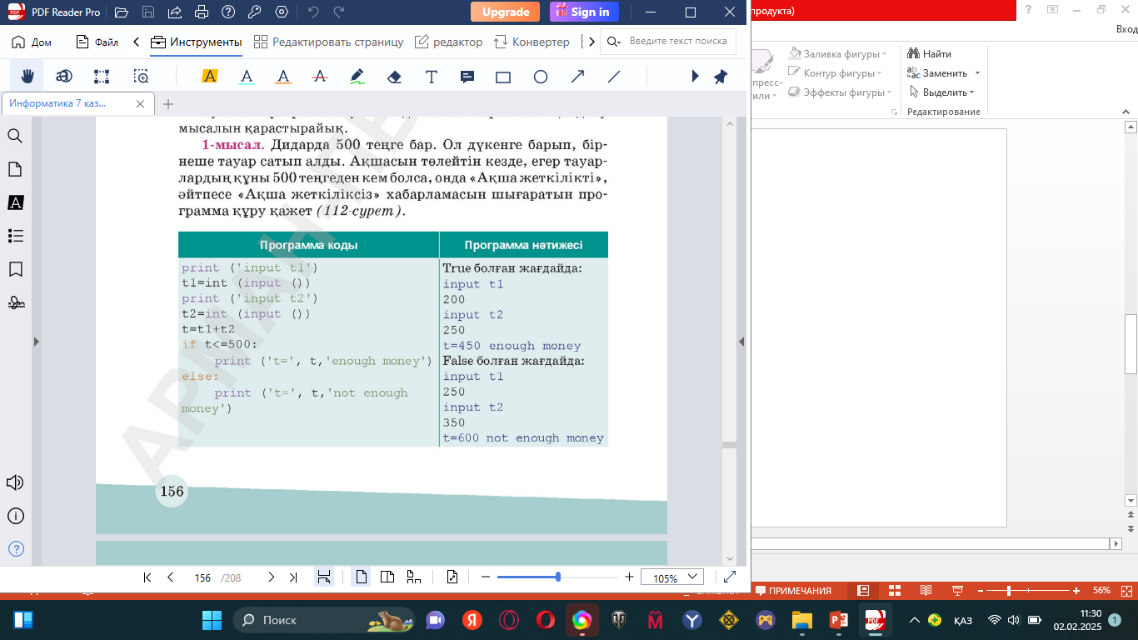Expand the left panel collapse arrow
Viewport: 1138px width, 640px height.
(x=36, y=342)
